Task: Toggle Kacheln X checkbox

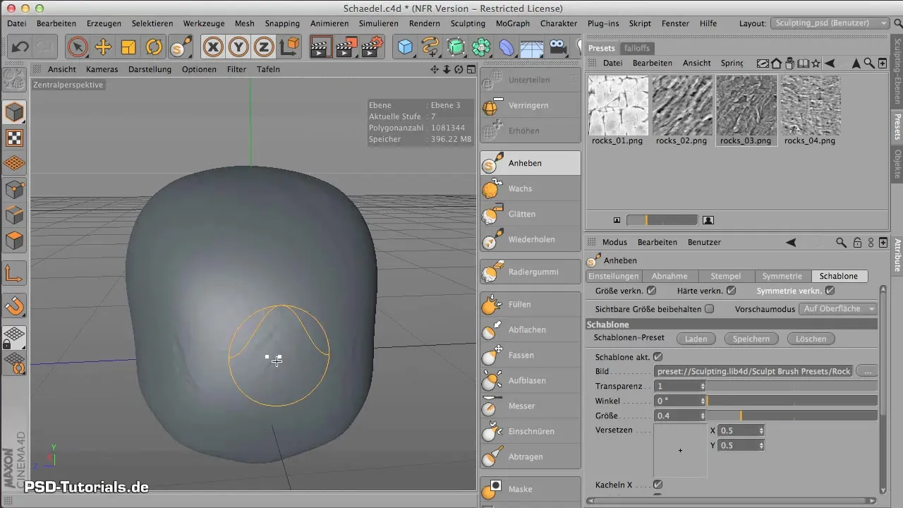Action: tap(657, 485)
